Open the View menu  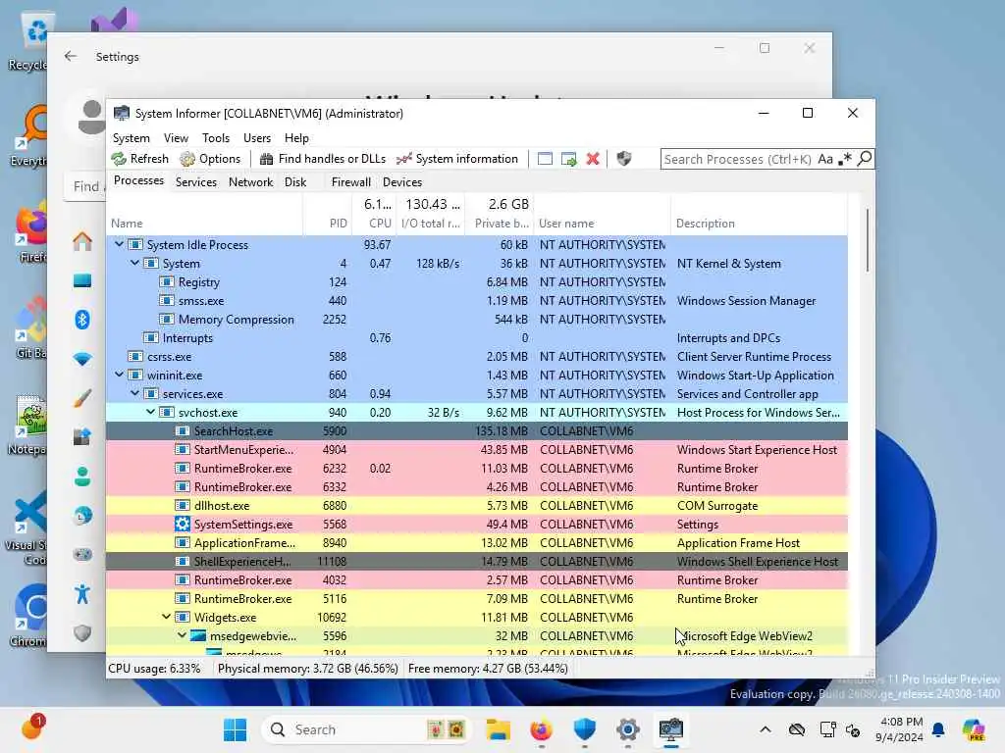[x=176, y=138]
